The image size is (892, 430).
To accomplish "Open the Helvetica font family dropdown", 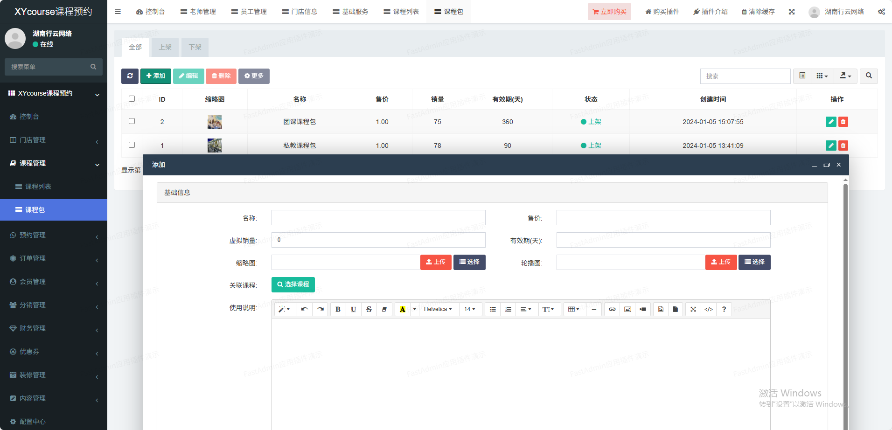I will 438,309.
